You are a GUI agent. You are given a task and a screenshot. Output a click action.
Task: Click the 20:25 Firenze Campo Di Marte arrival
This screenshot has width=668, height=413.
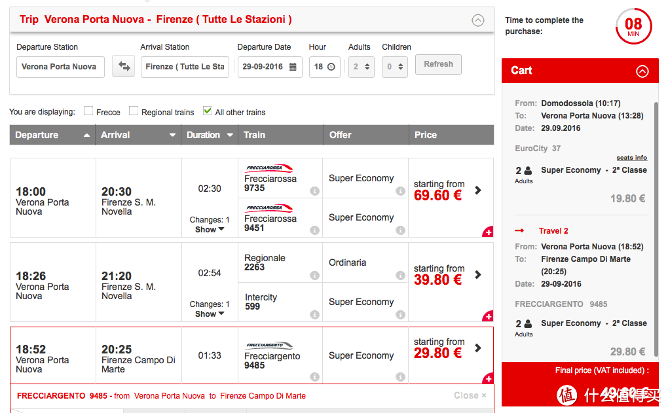pyautogui.click(x=139, y=356)
